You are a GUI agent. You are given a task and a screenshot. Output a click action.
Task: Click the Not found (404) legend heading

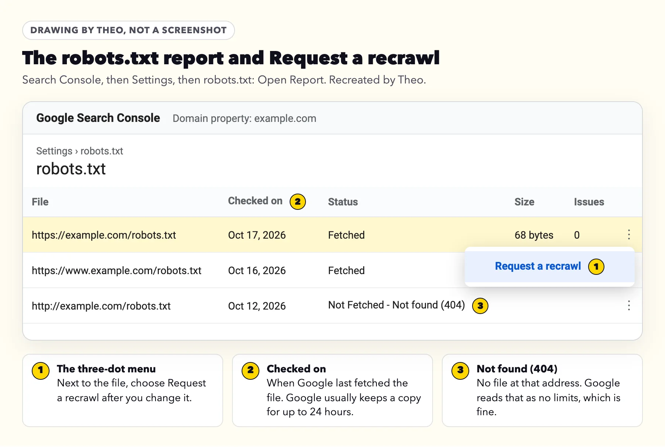[517, 369]
